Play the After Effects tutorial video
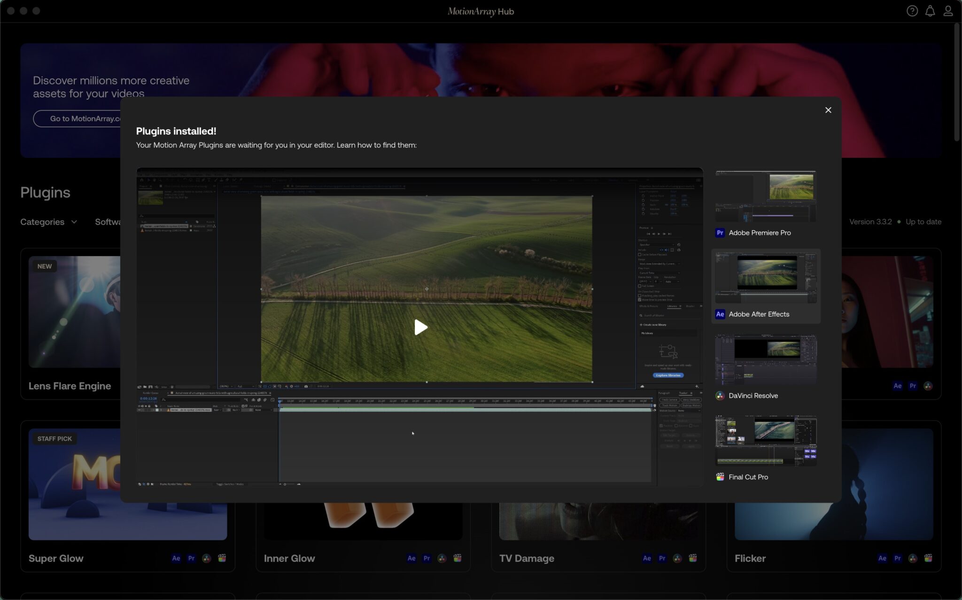This screenshot has width=962, height=600. coord(420,327)
